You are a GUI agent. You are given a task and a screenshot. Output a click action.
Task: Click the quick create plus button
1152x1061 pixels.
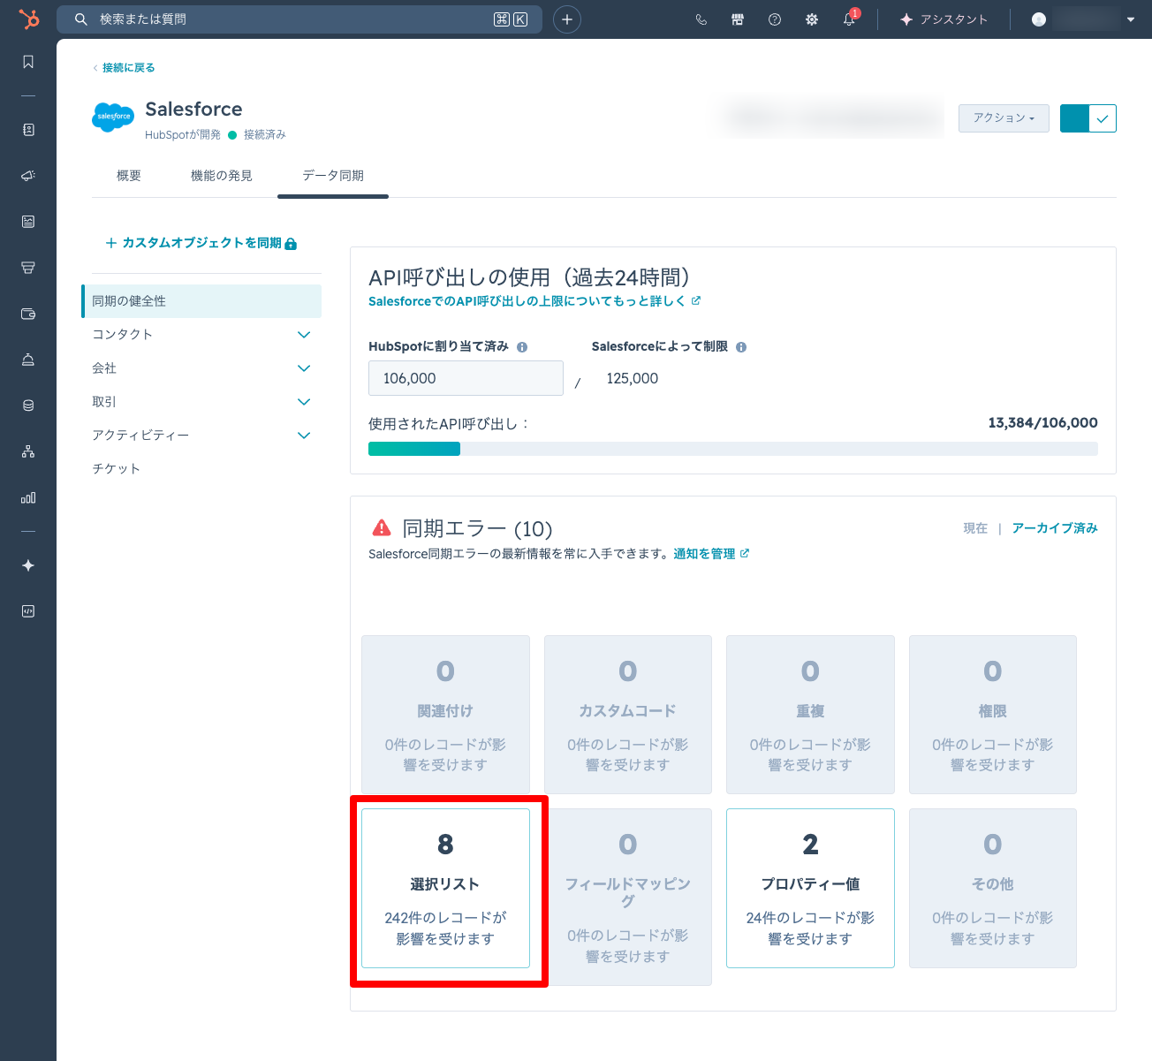tap(567, 19)
